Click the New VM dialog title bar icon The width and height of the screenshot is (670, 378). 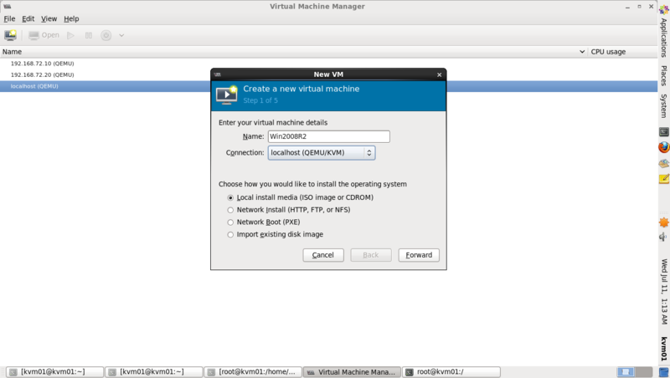point(218,74)
